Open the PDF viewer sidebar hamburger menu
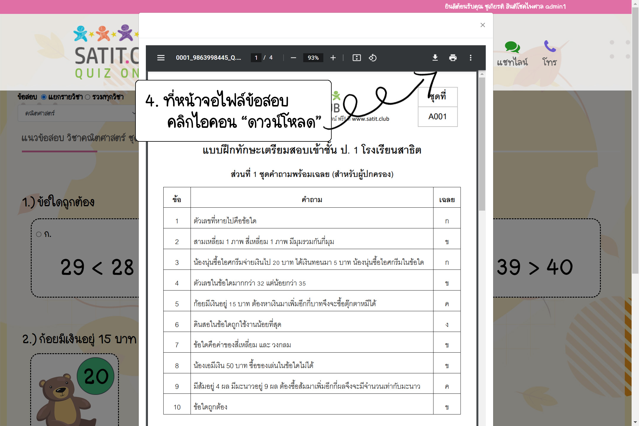 point(161,58)
